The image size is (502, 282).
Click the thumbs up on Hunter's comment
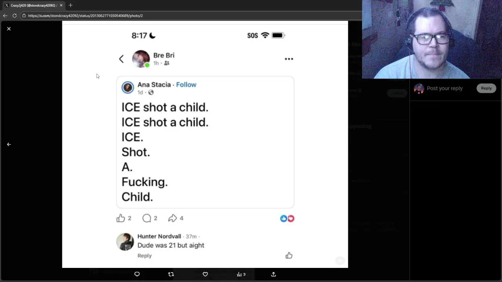(289, 255)
